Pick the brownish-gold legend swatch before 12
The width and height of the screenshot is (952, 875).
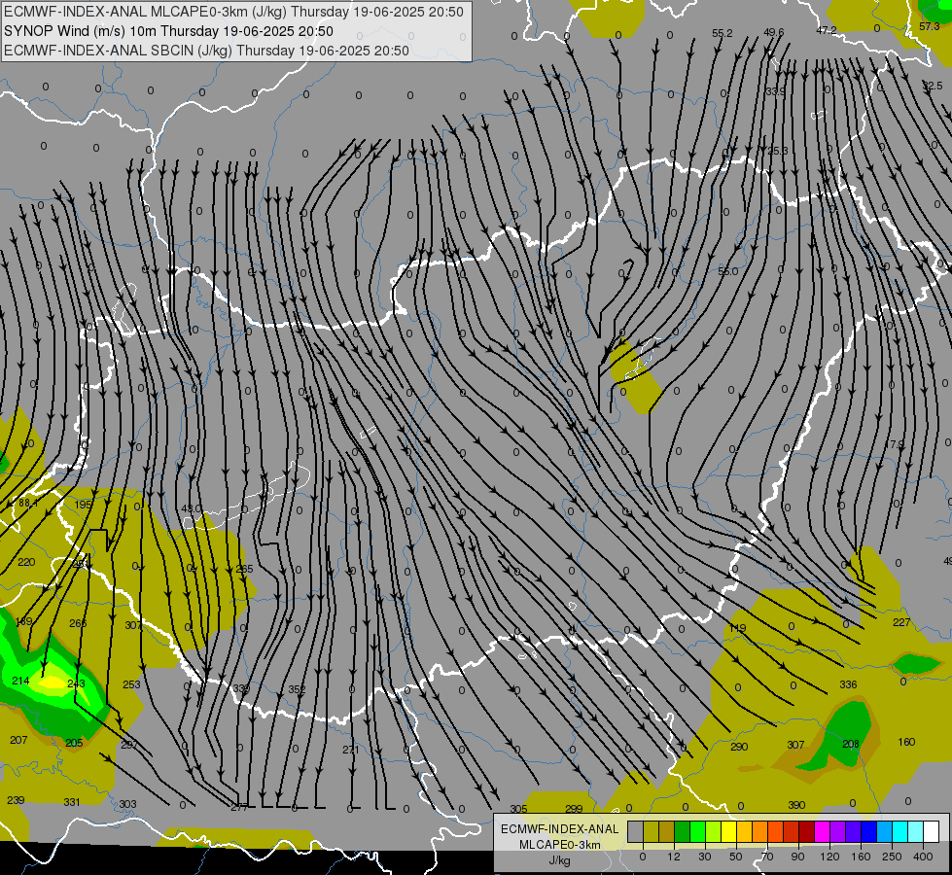[667, 831]
